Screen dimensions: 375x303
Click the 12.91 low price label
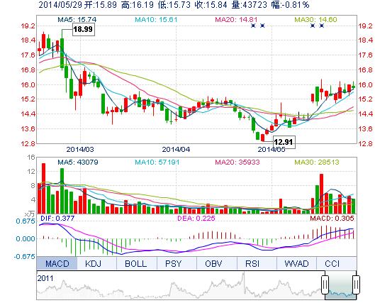[284, 142]
